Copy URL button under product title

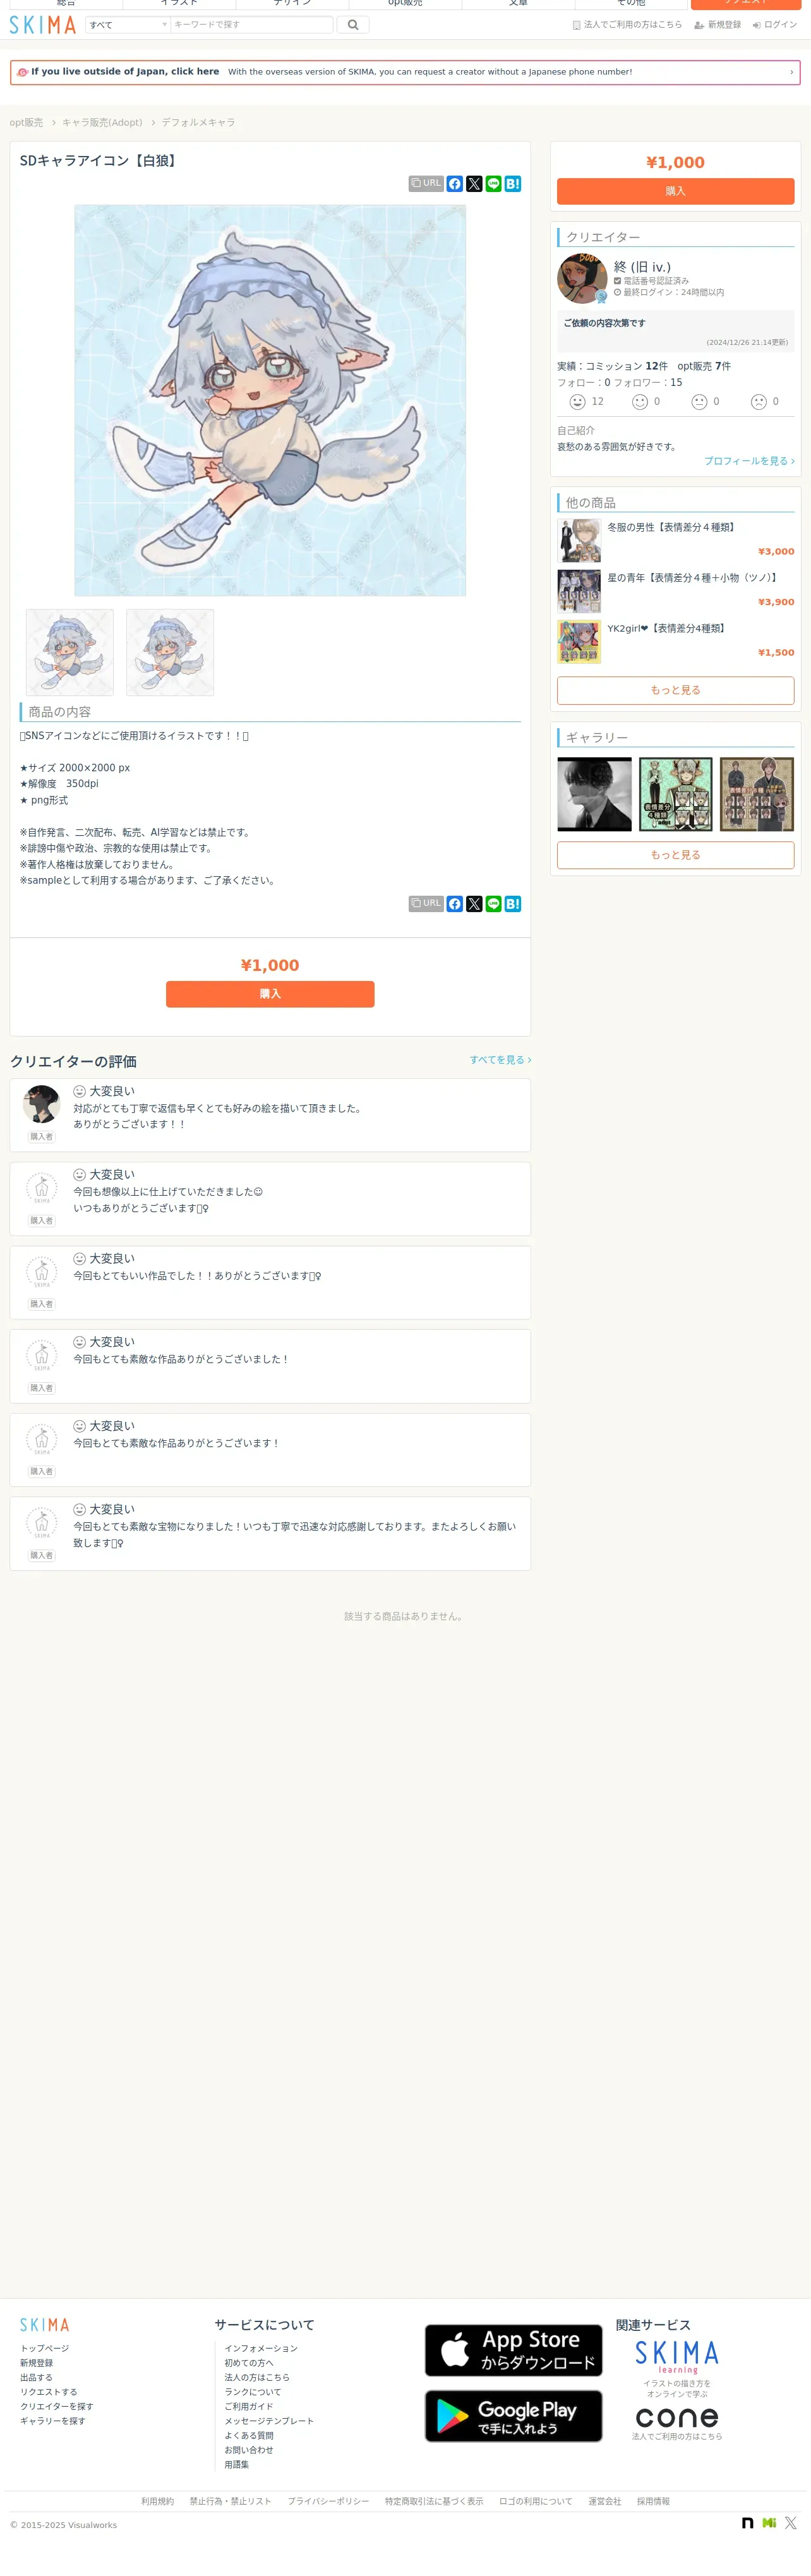[426, 184]
